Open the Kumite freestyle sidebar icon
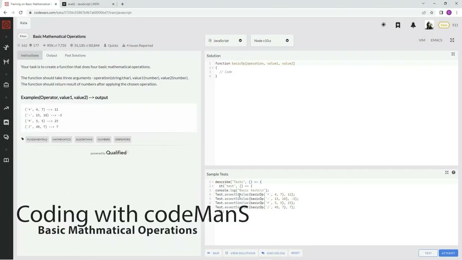This screenshot has width=462, height=260. pos(6,62)
